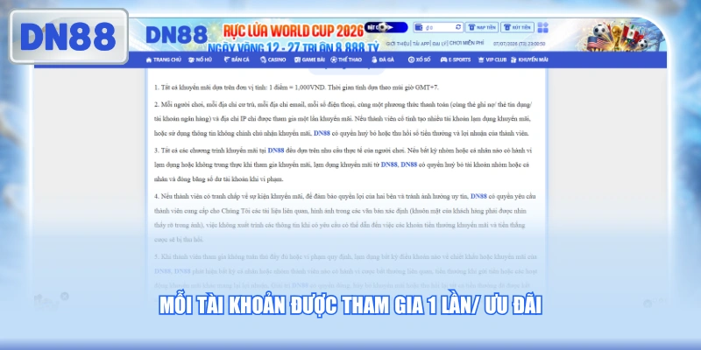The height and width of the screenshot is (350, 701).
Task: Click the RÚT TIỀN withdraw button
Action: [517, 27]
